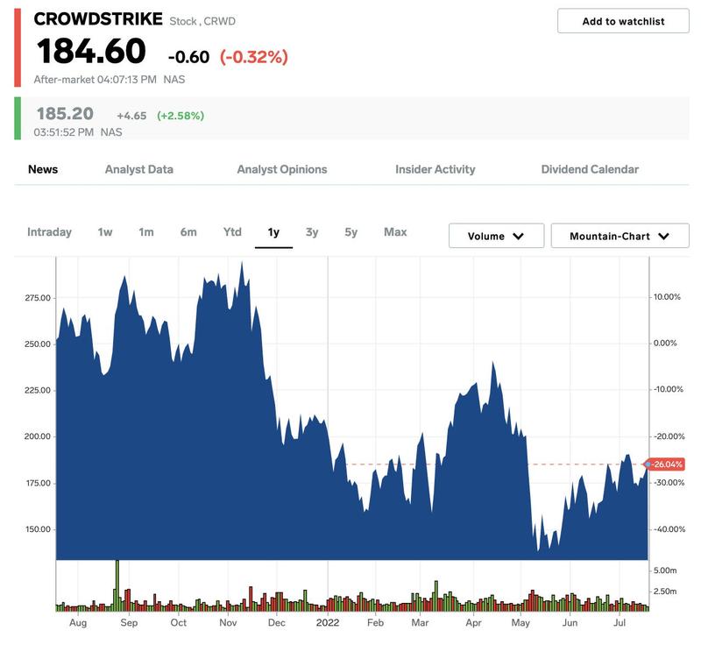Click the Stock, CRWD ticker label

[x=202, y=21]
